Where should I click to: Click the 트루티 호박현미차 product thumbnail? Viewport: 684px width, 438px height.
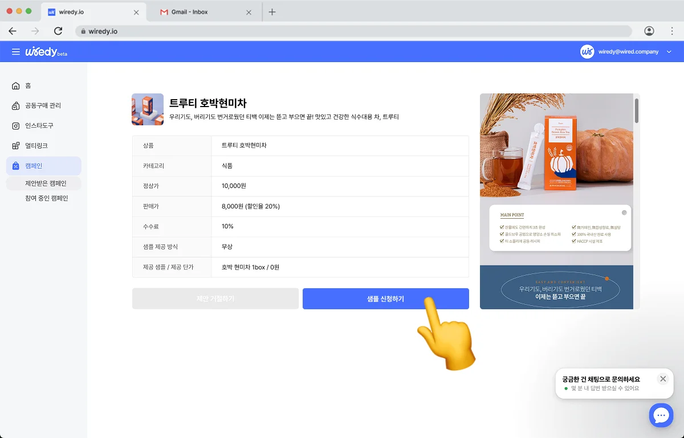pyautogui.click(x=147, y=108)
